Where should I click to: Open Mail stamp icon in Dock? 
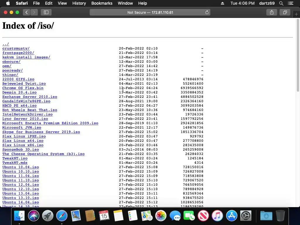76,216
